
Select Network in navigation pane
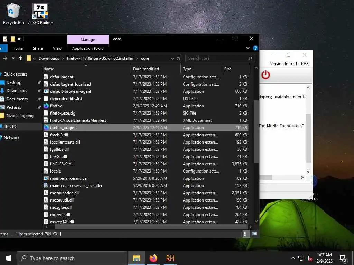11,137
